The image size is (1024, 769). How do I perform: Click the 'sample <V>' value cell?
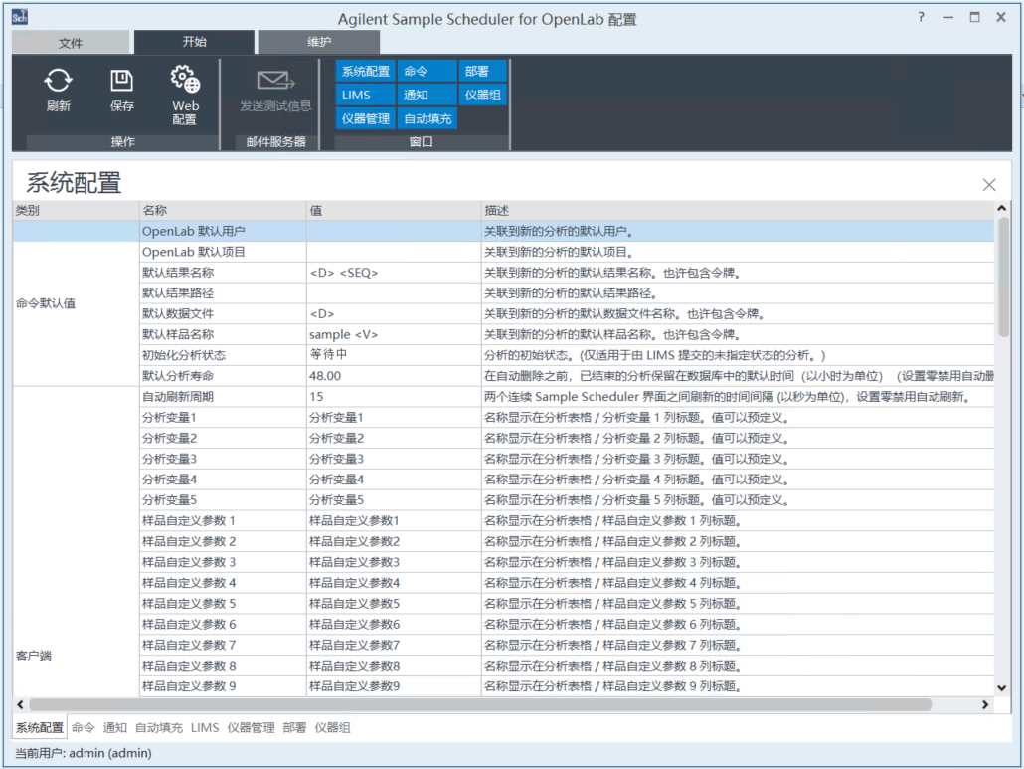click(394, 334)
